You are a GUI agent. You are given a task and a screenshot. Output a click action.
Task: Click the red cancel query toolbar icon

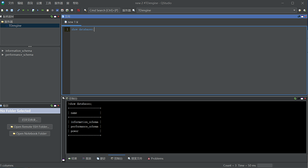[x=79, y=10]
